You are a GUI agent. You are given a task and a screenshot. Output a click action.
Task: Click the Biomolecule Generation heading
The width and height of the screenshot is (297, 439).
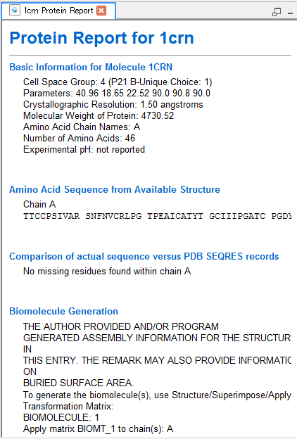coord(63,312)
